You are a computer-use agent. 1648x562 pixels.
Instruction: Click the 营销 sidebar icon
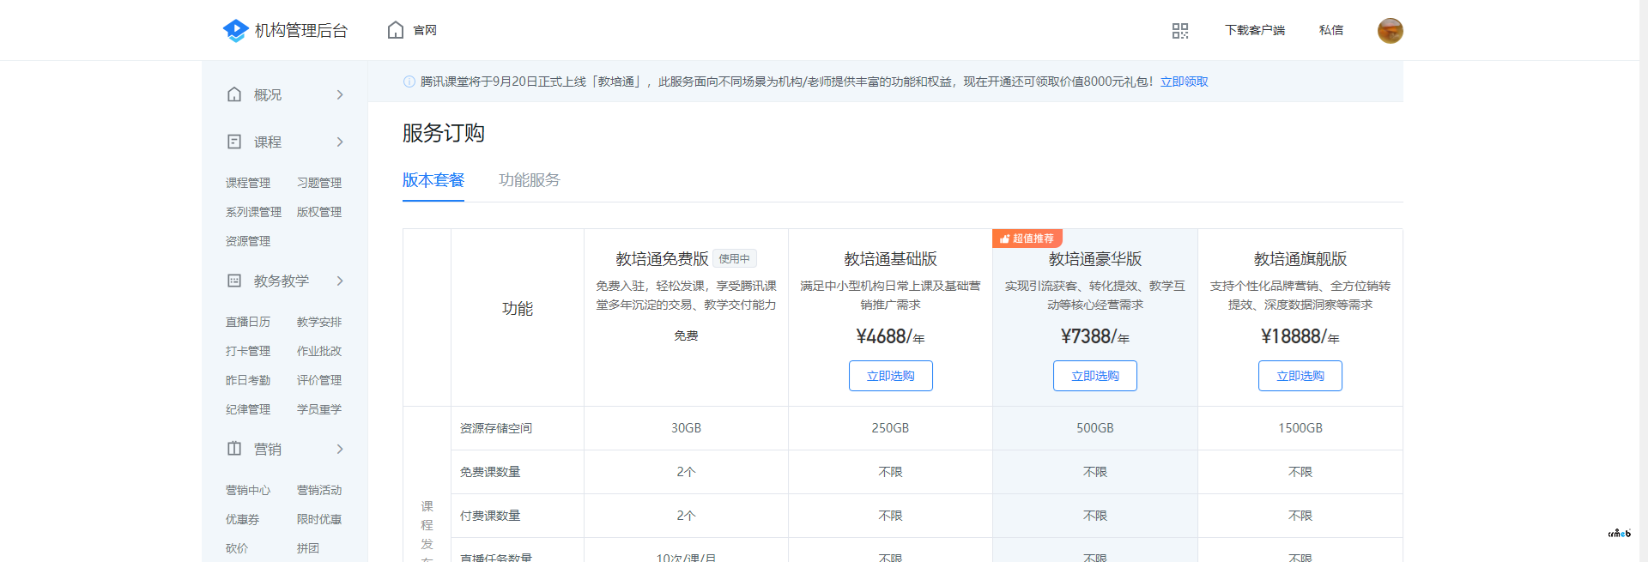[x=234, y=449]
